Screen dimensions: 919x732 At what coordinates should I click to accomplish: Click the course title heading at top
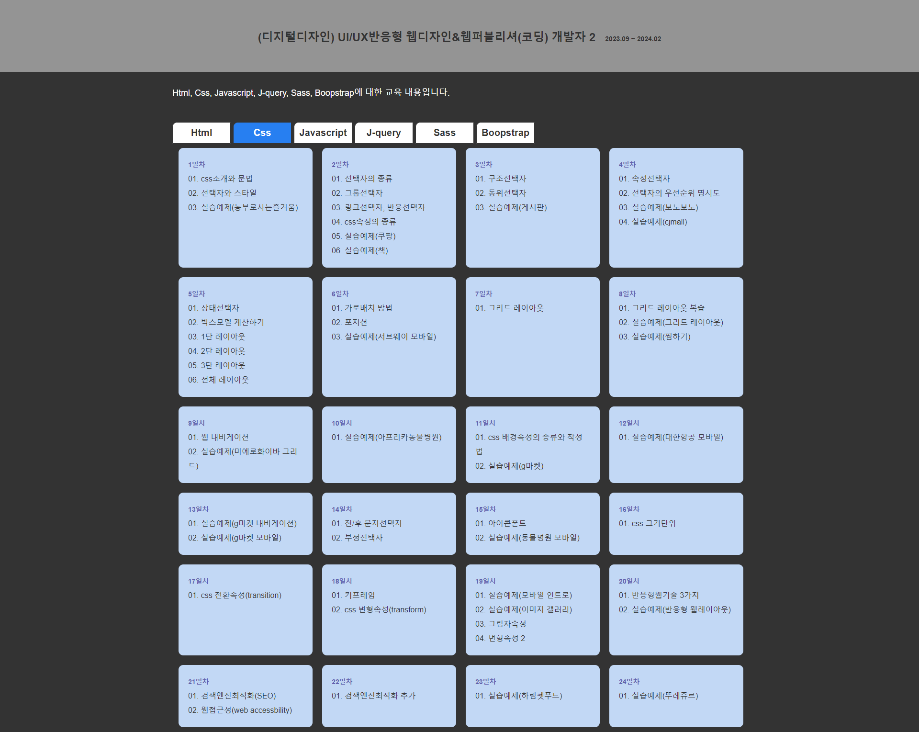(426, 37)
